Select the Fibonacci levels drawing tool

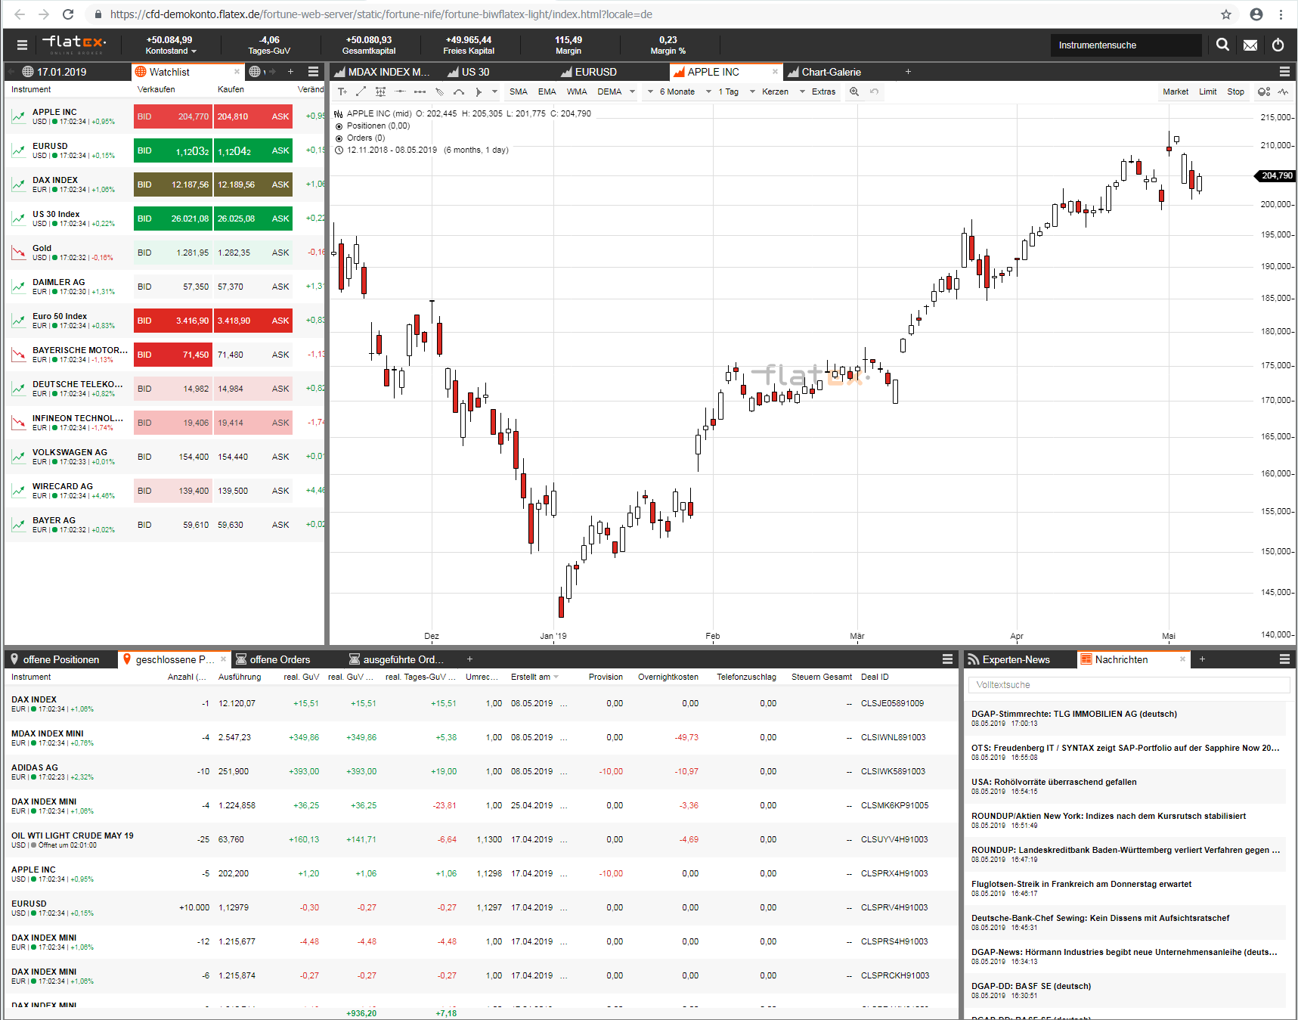(380, 91)
